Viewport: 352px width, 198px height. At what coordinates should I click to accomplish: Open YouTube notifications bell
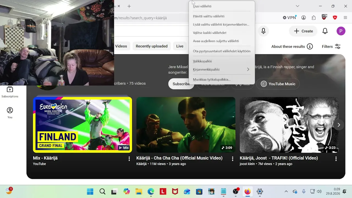point(325,31)
